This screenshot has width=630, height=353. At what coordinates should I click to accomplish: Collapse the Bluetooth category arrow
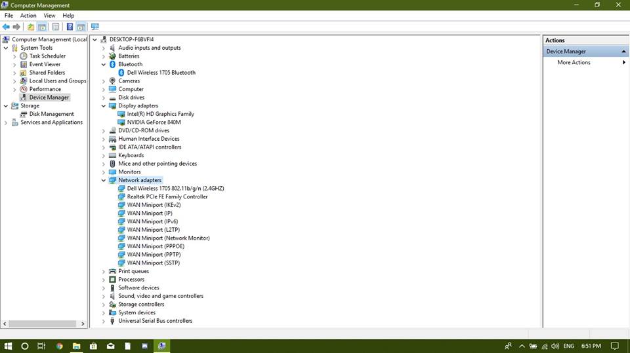click(104, 64)
